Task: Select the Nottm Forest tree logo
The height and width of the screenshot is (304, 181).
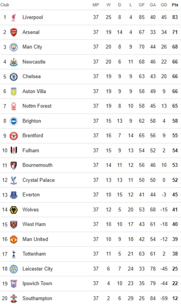Action: tap(14, 106)
